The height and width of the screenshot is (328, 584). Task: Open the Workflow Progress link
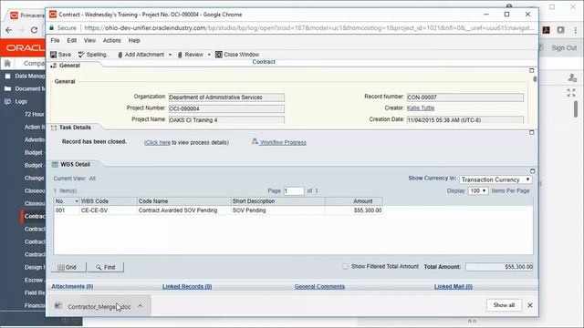tap(283, 142)
